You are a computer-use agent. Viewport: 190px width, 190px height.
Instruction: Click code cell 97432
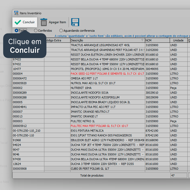click(x=28, y=64)
